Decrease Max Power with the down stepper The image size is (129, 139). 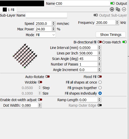click(53, 30)
